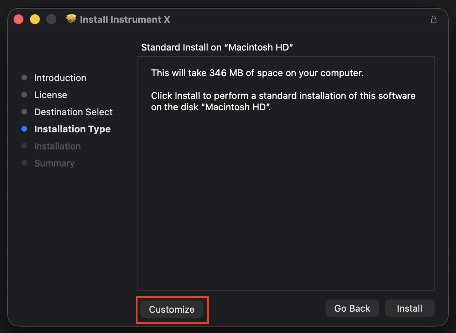Click the bullet next to Installation

[24, 146]
